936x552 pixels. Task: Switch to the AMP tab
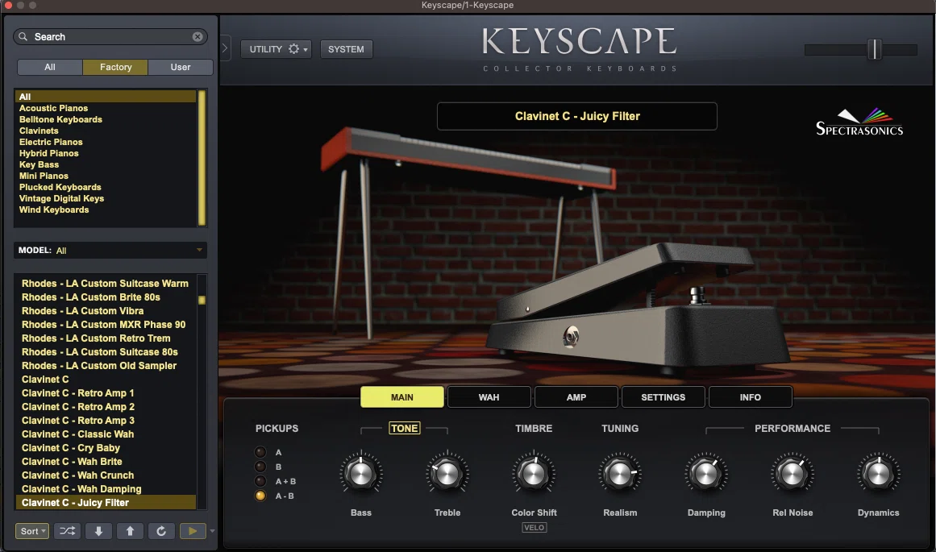coord(576,396)
